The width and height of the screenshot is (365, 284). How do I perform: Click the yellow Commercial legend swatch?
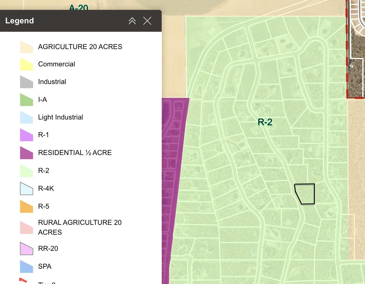tap(27, 64)
